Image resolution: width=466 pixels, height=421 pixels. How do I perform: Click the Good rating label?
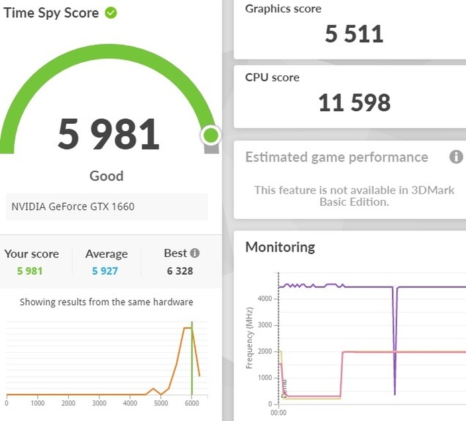pyautogui.click(x=107, y=176)
